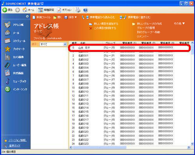Click vertical scrollbar down arrow

click(x=192, y=144)
